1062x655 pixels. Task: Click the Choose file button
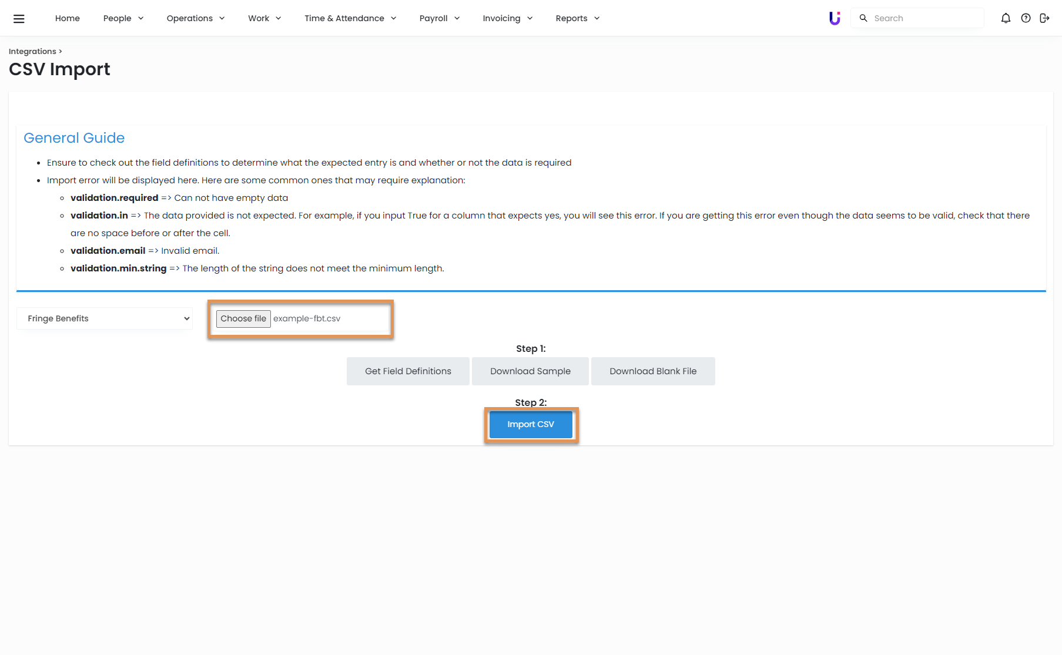(243, 318)
